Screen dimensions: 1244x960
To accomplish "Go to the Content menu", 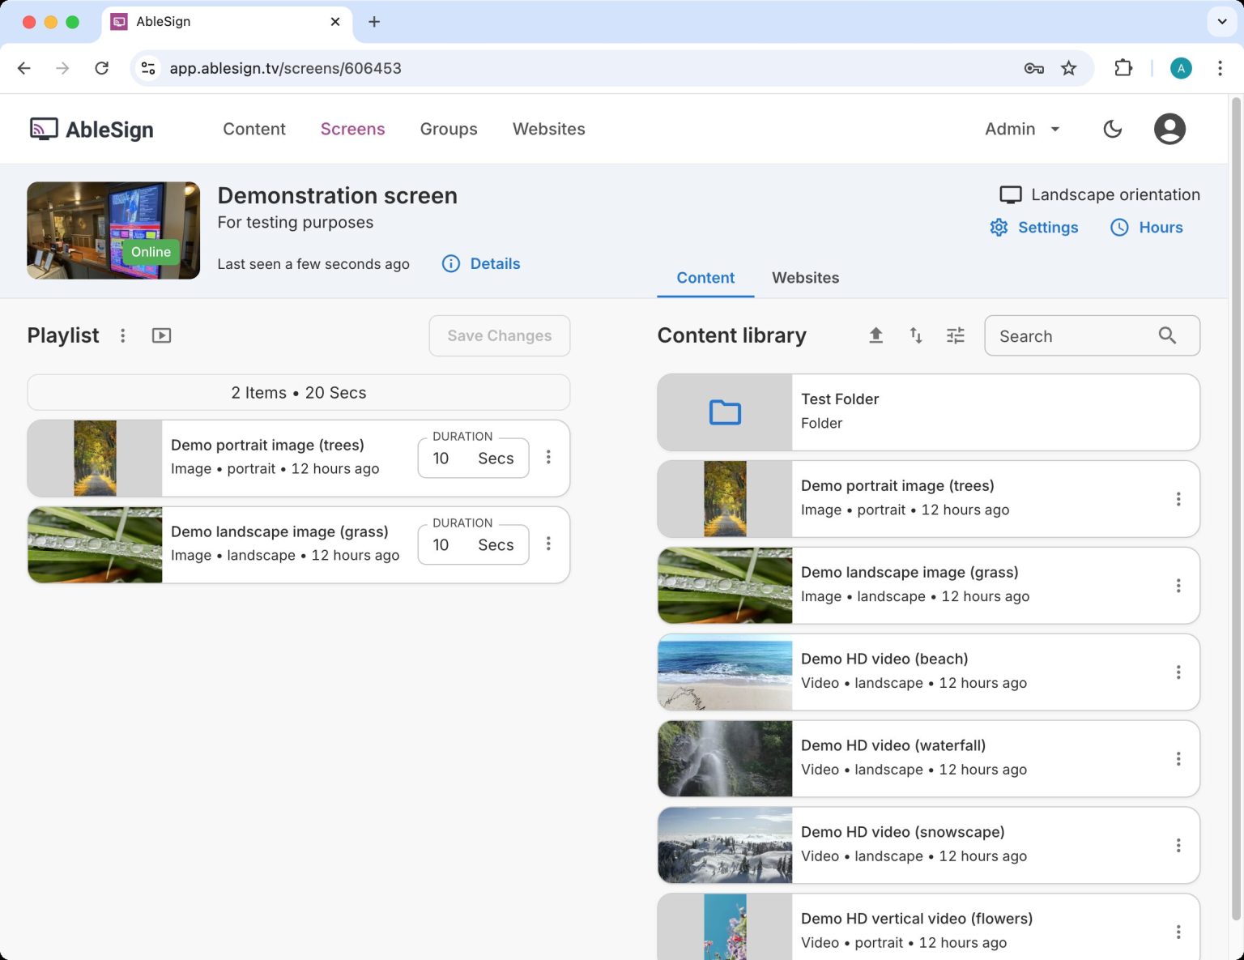I will coord(254,129).
